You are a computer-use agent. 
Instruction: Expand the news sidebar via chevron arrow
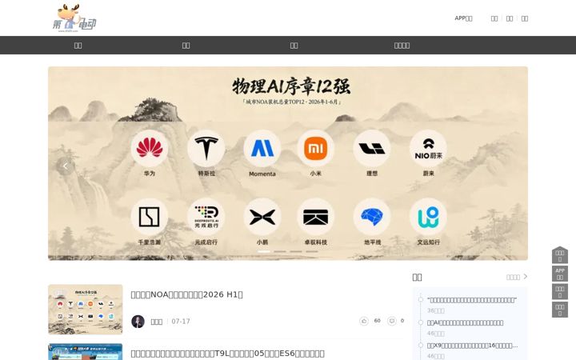(526, 276)
